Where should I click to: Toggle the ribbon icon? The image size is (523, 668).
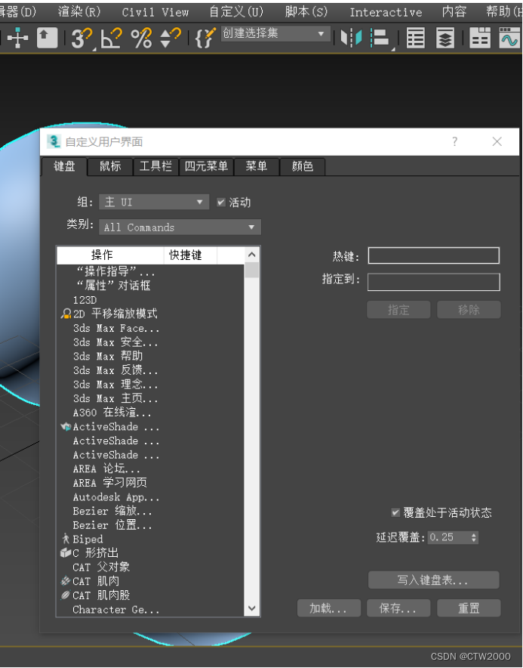click(x=480, y=38)
